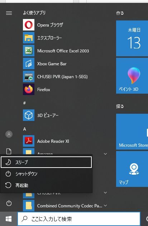This screenshot has width=148, height=226.
Task: Expand the Combined Community Codec Pack chevron
Action: pos(105,206)
